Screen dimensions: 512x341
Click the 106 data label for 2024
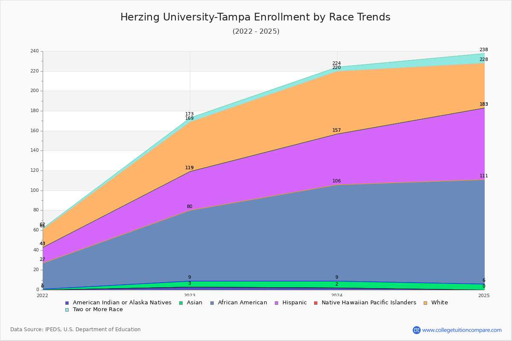(x=337, y=181)
